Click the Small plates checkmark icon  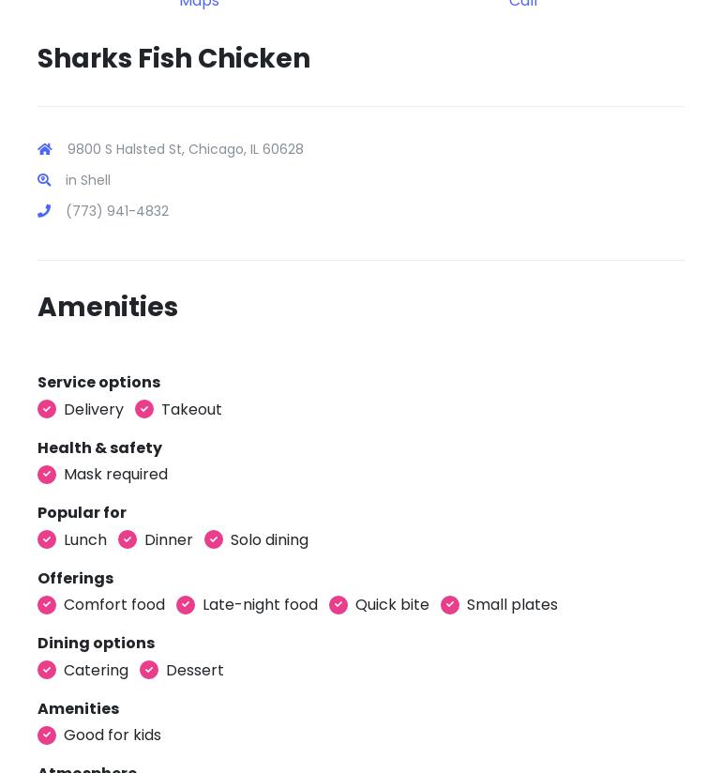[450, 605]
